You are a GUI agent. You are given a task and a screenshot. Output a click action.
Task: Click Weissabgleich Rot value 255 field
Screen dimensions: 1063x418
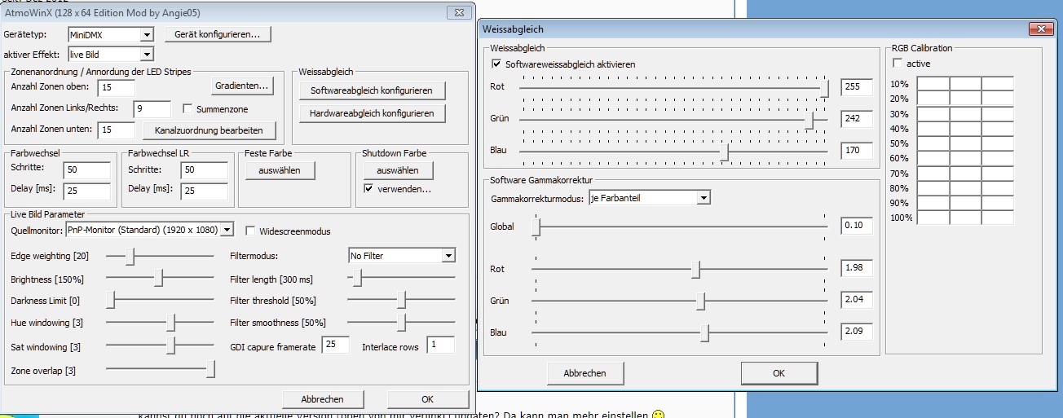coord(857,87)
